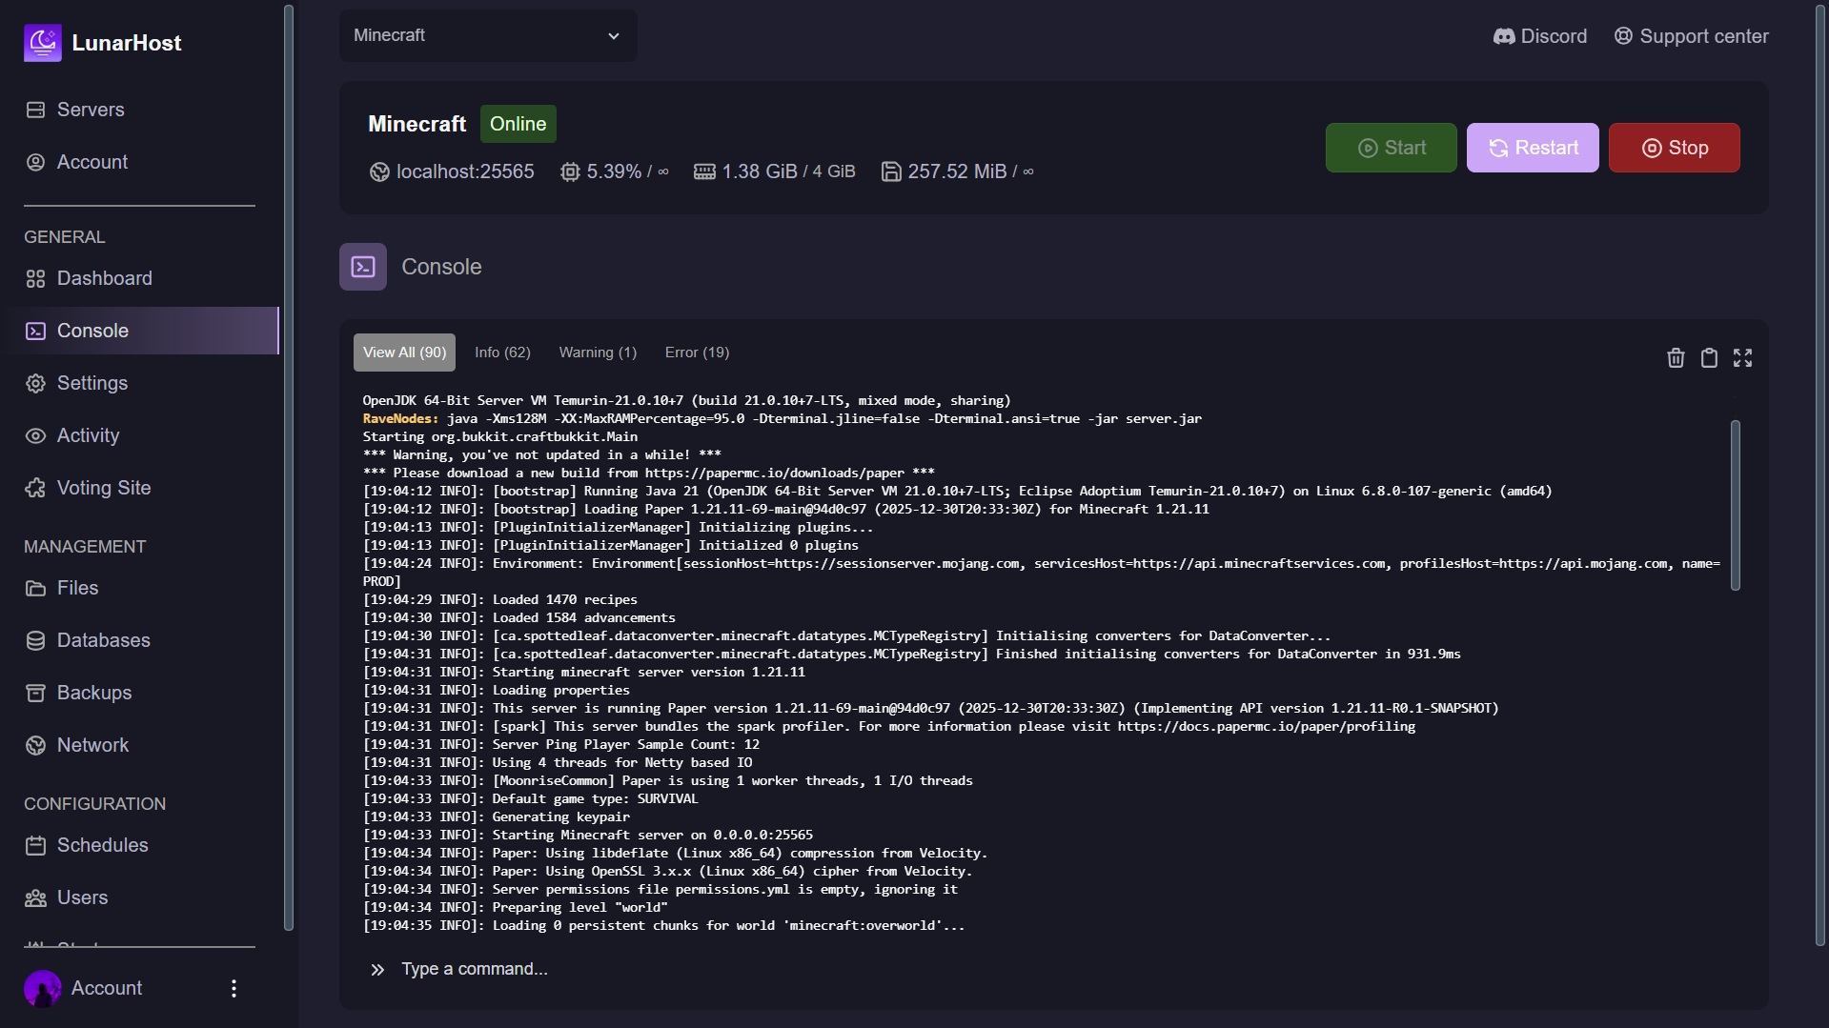This screenshot has width=1829, height=1028.
Task: Click the Start server button
Action: point(1392,148)
